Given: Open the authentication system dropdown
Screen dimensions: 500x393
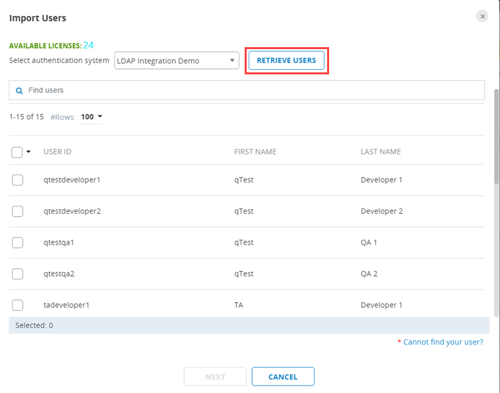Looking at the screenshot, I should click(176, 61).
